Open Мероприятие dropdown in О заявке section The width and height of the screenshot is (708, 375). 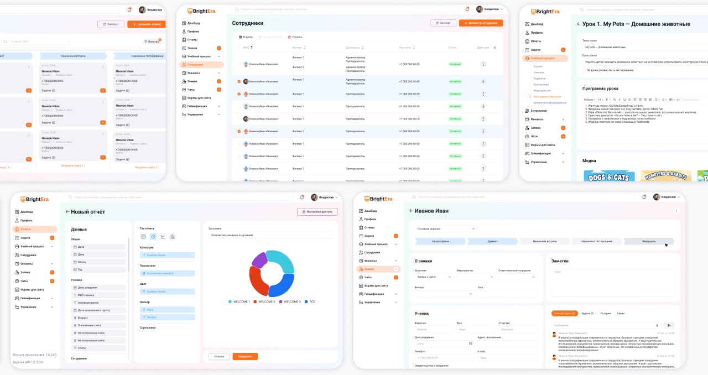pos(475,277)
